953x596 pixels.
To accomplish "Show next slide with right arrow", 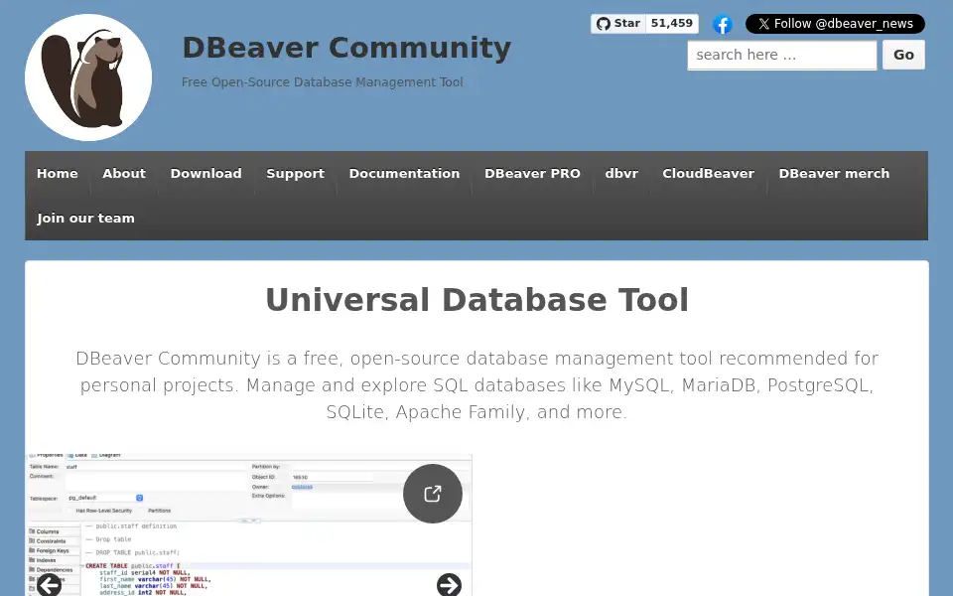I will (449, 585).
